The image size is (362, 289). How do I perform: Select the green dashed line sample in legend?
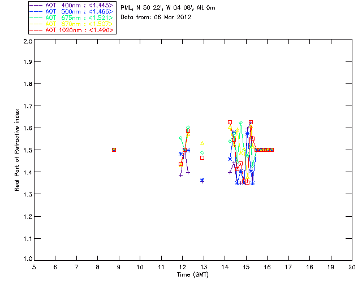coord(36,17)
